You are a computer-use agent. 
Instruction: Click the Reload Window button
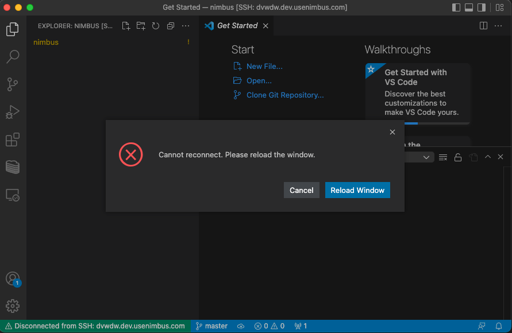(x=357, y=190)
